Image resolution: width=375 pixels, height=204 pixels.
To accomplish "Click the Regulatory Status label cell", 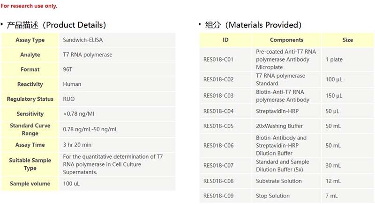I will pos(30,99).
